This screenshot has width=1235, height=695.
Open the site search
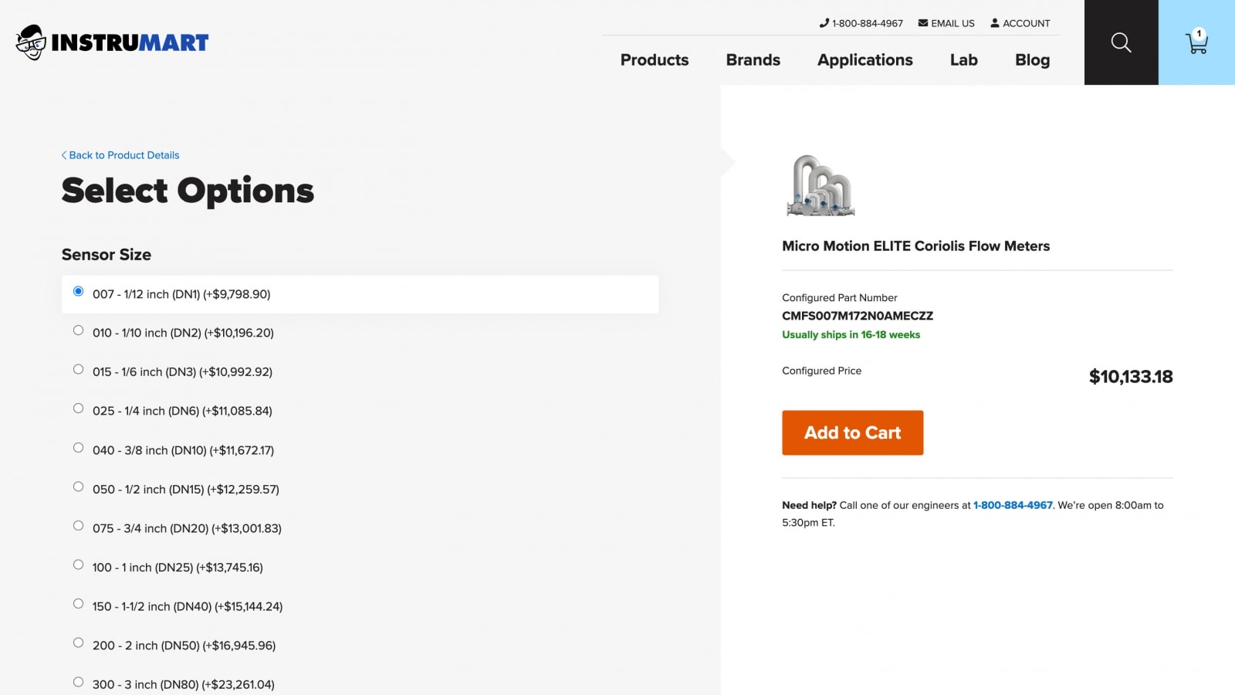pyautogui.click(x=1121, y=42)
